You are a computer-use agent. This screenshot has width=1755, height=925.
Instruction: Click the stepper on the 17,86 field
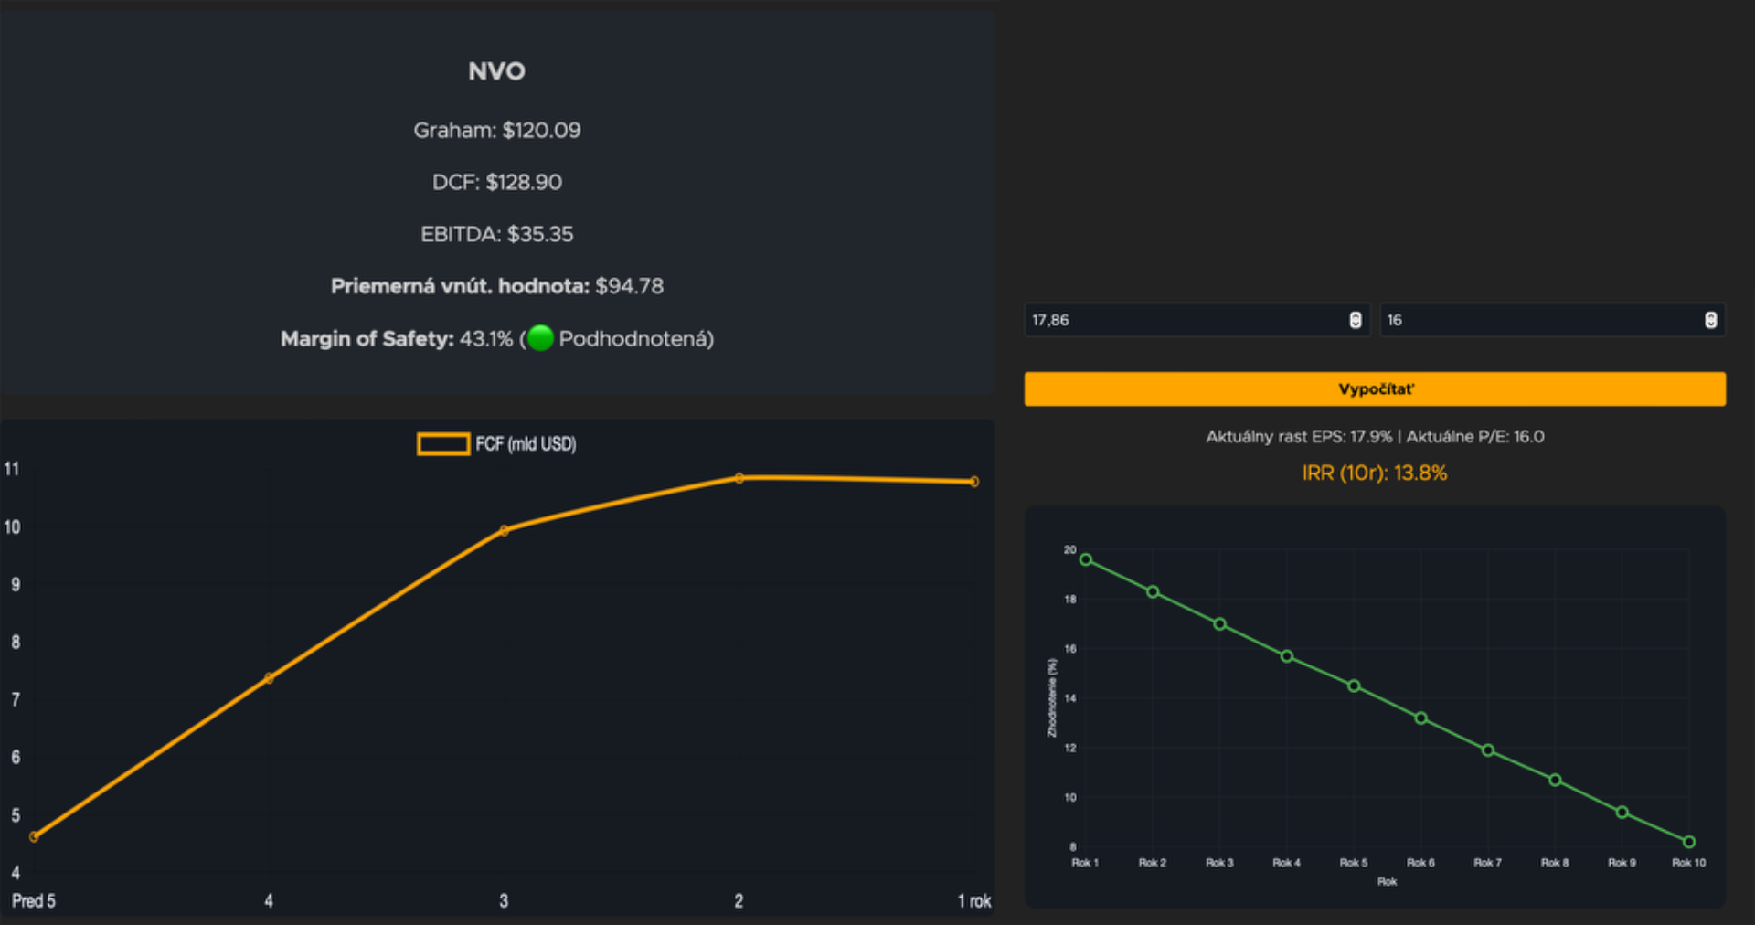(x=1356, y=320)
